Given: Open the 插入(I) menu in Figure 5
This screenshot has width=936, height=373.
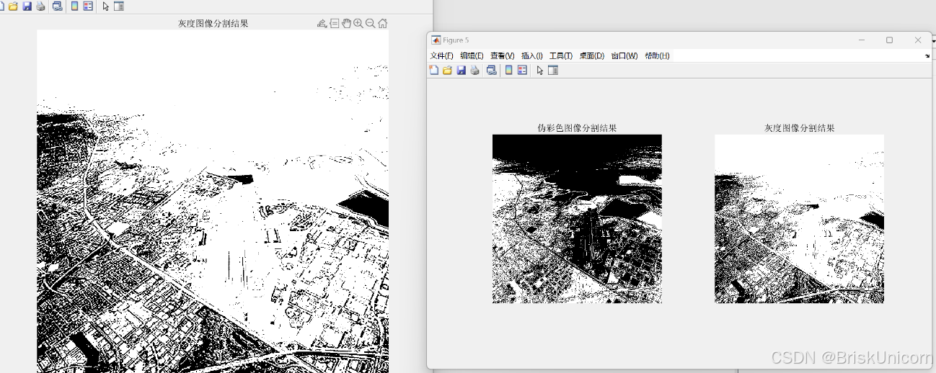Looking at the screenshot, I should pyautogui.click(x=532, y=56).
